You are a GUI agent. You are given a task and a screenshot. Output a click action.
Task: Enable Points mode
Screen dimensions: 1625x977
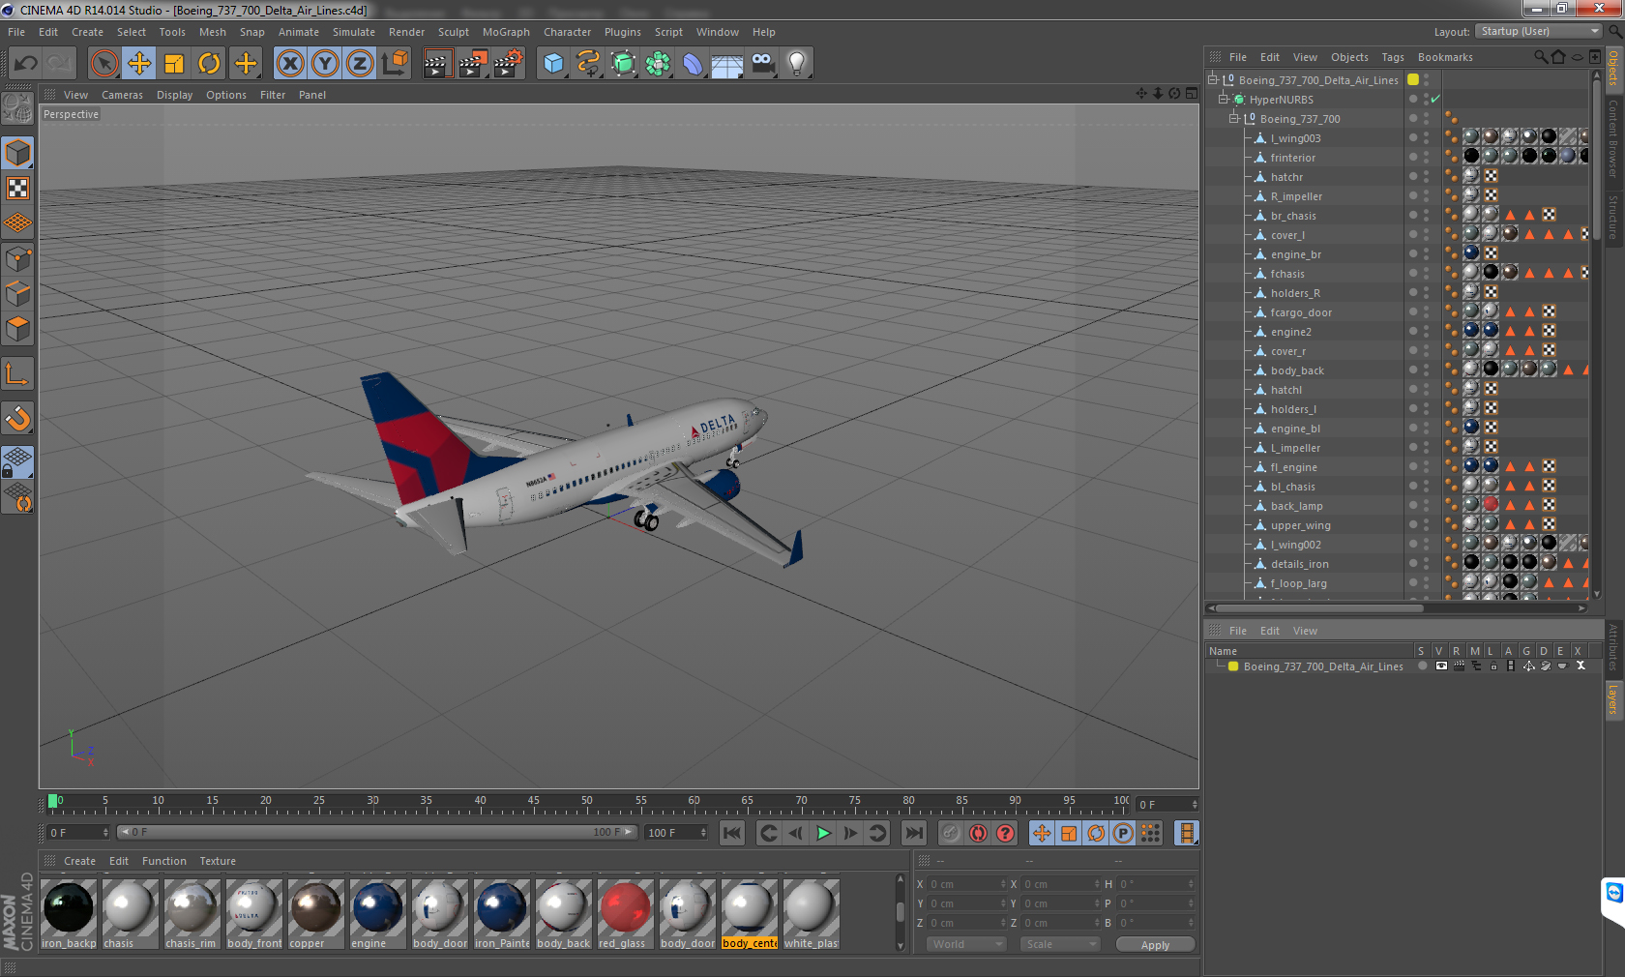[18, 258]
